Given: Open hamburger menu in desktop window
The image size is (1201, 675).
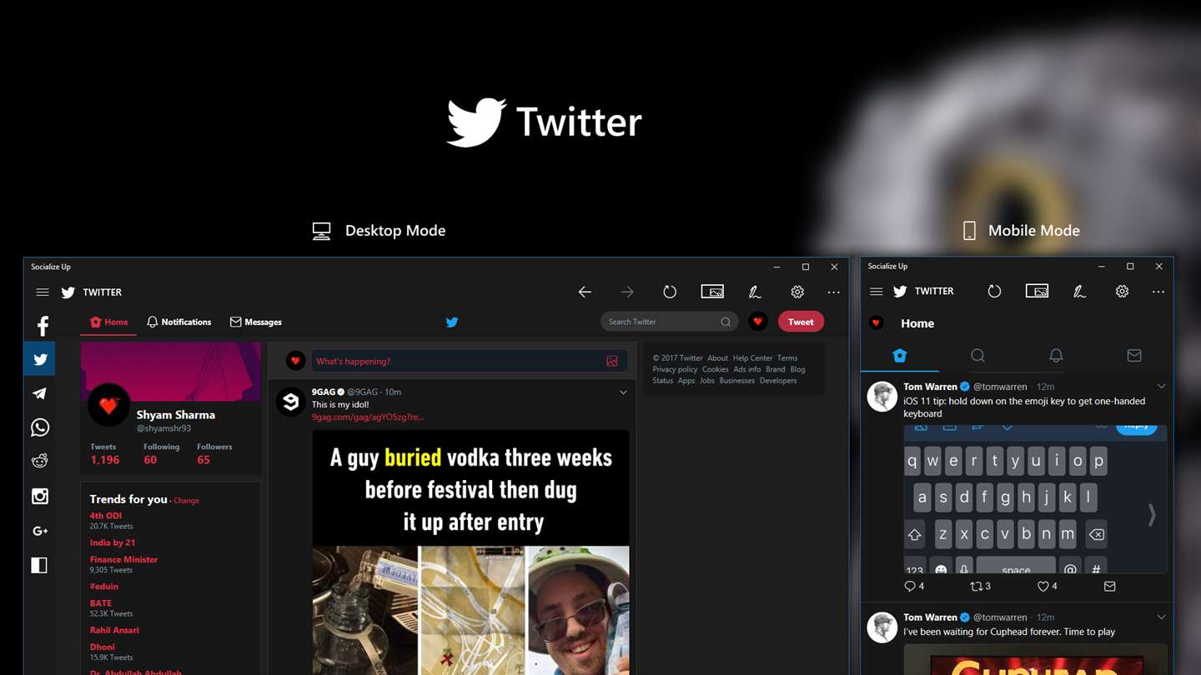Looking at the screenshot, I should (42, 292).
